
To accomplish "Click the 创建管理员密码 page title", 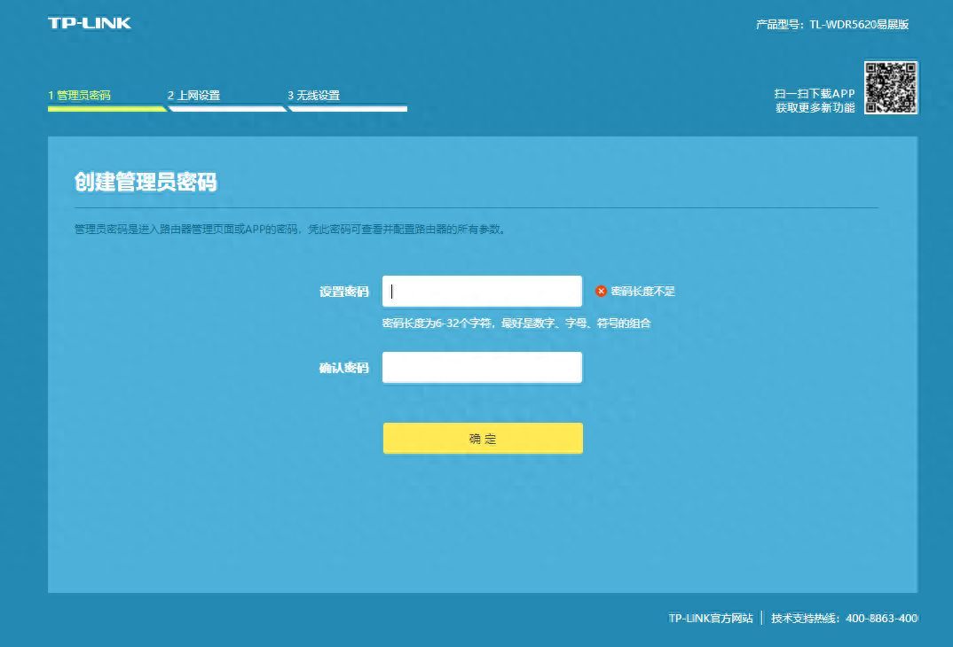I will click(147, 181).
